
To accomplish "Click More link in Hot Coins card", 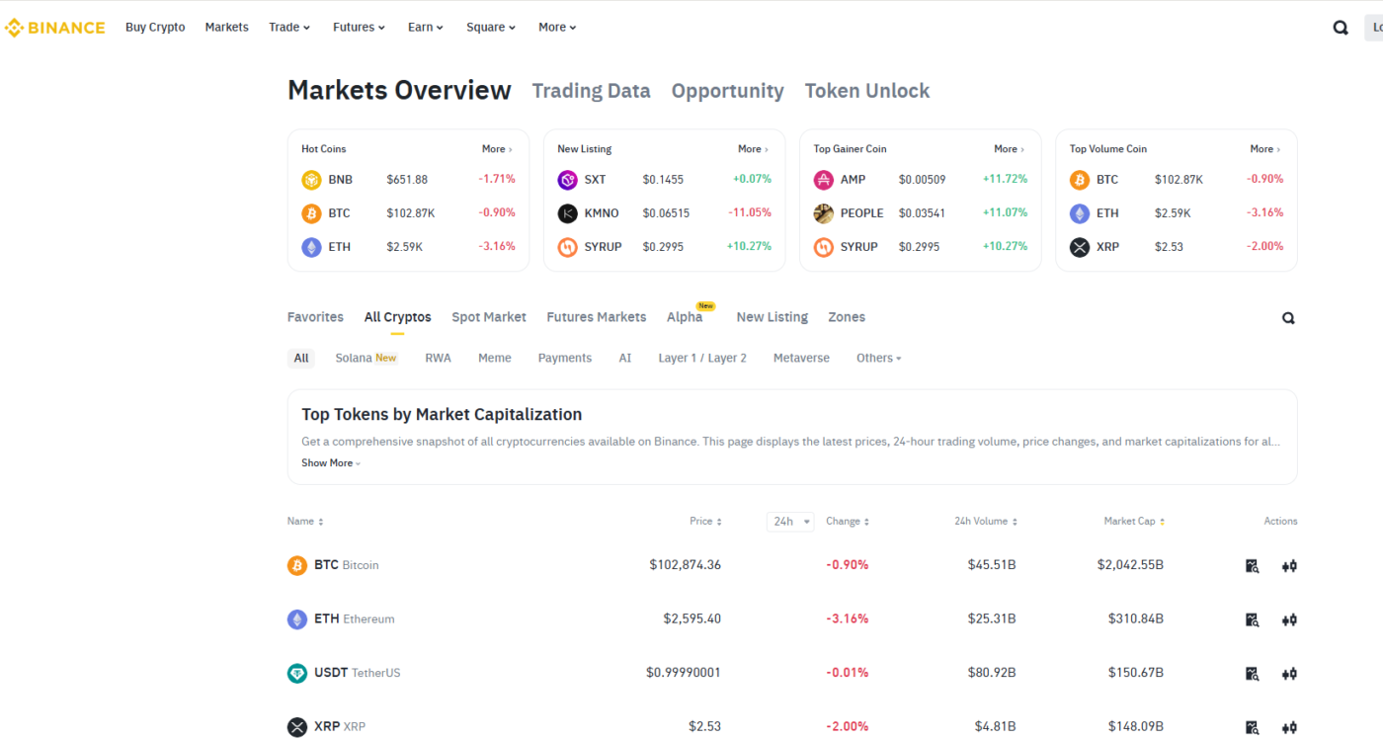I will pyautogui.click(x=497, y=149).
